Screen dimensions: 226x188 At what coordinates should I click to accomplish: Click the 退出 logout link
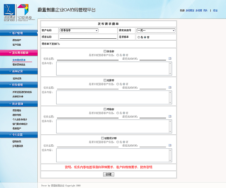point(215,10)
